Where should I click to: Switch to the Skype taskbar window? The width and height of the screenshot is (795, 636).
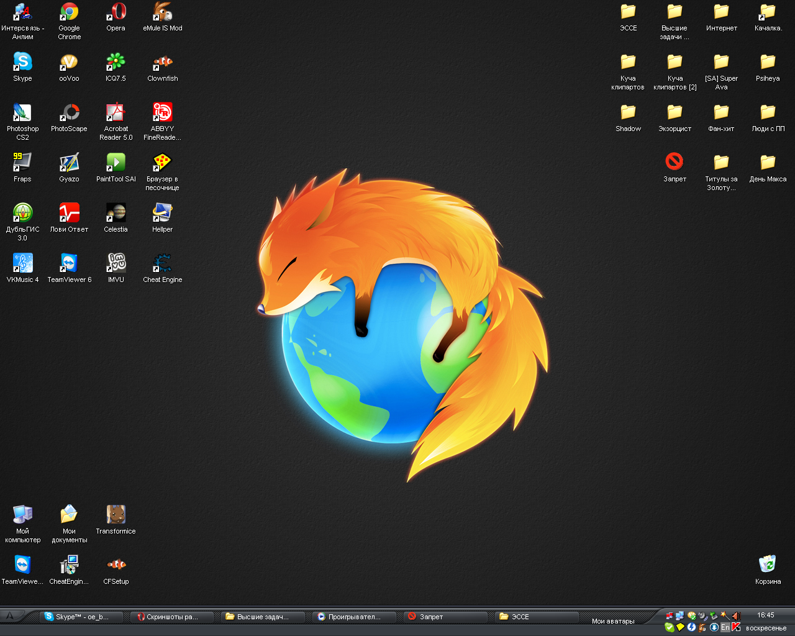(x=81, y=617)
